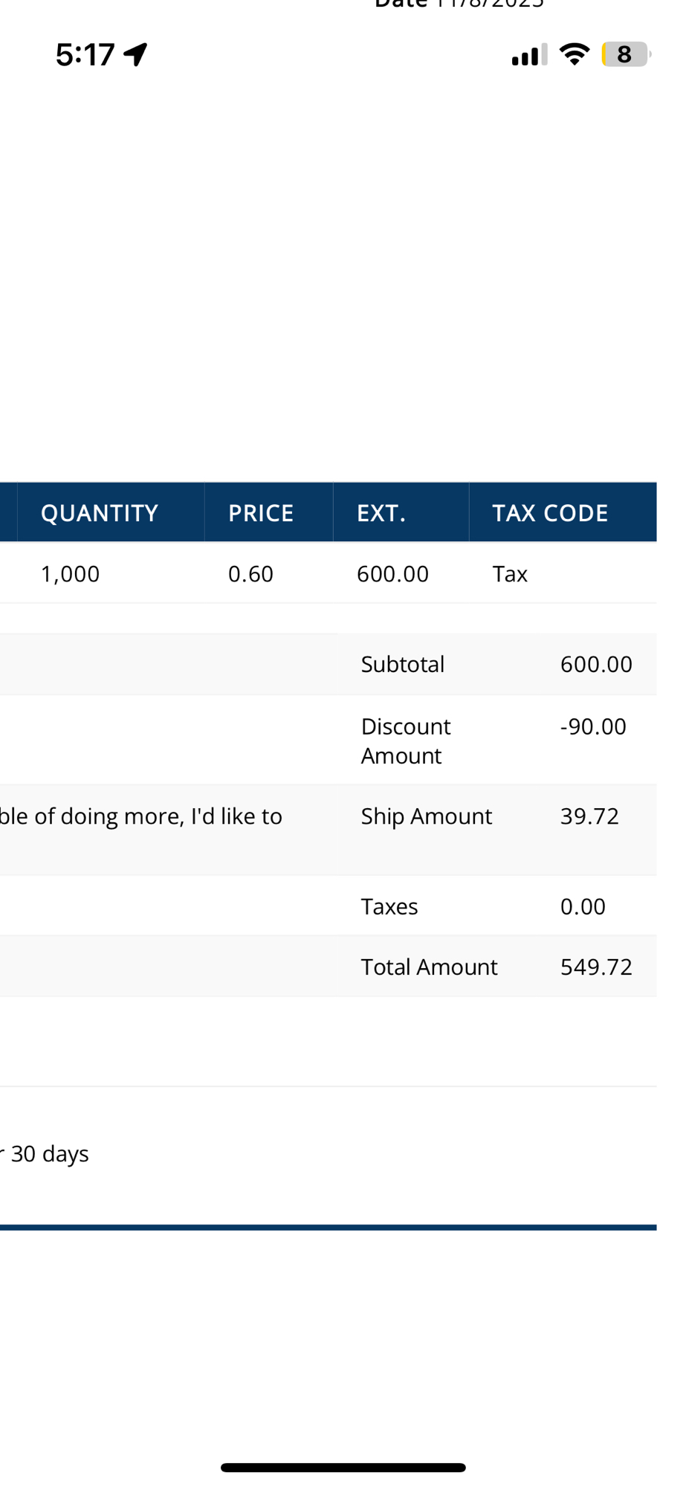
Task: Tap the -90.00 discount value
Action: (x=593, y=726)
